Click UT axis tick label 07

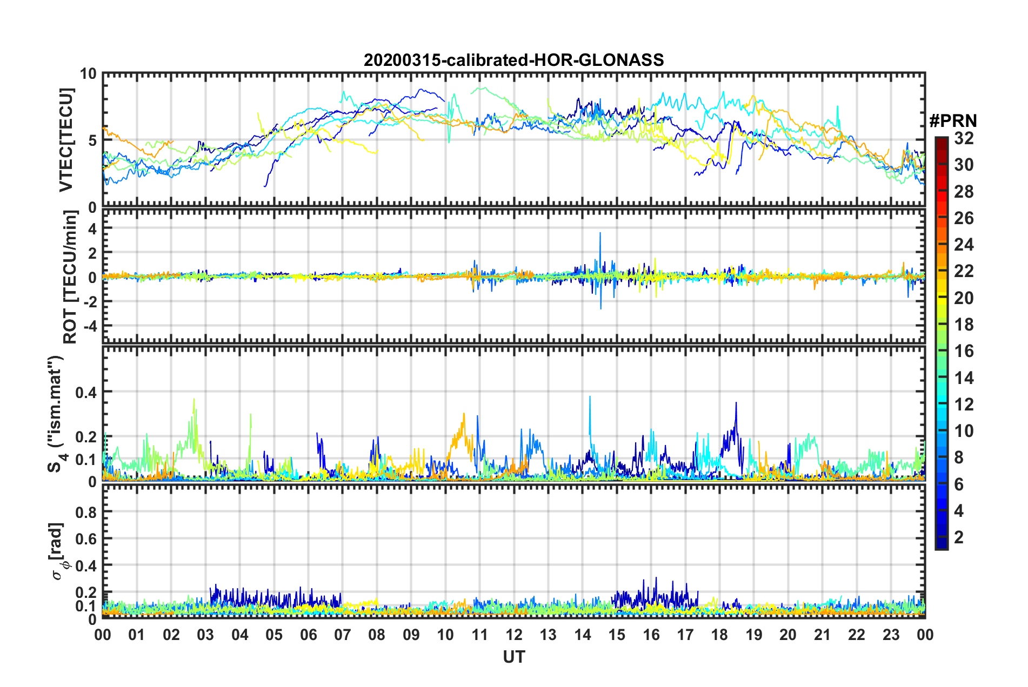tap(343, 635)
